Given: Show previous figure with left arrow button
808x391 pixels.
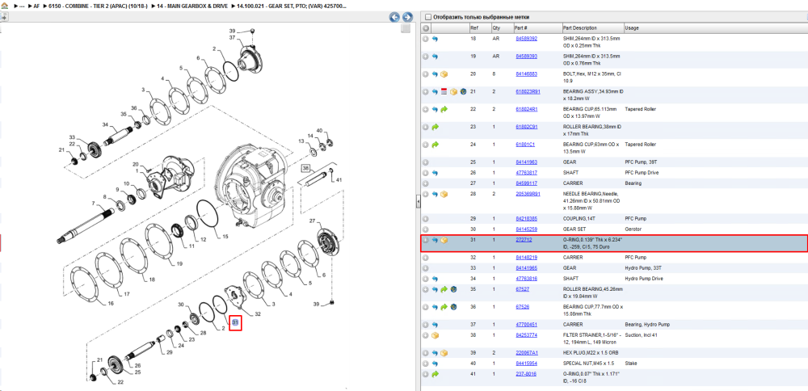Looking at the screenshot, I should tap(395, 17).
